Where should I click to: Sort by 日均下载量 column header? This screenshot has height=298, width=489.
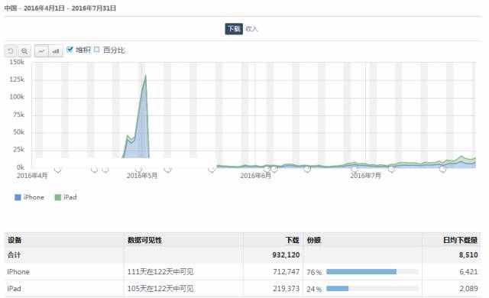(460, 240)
